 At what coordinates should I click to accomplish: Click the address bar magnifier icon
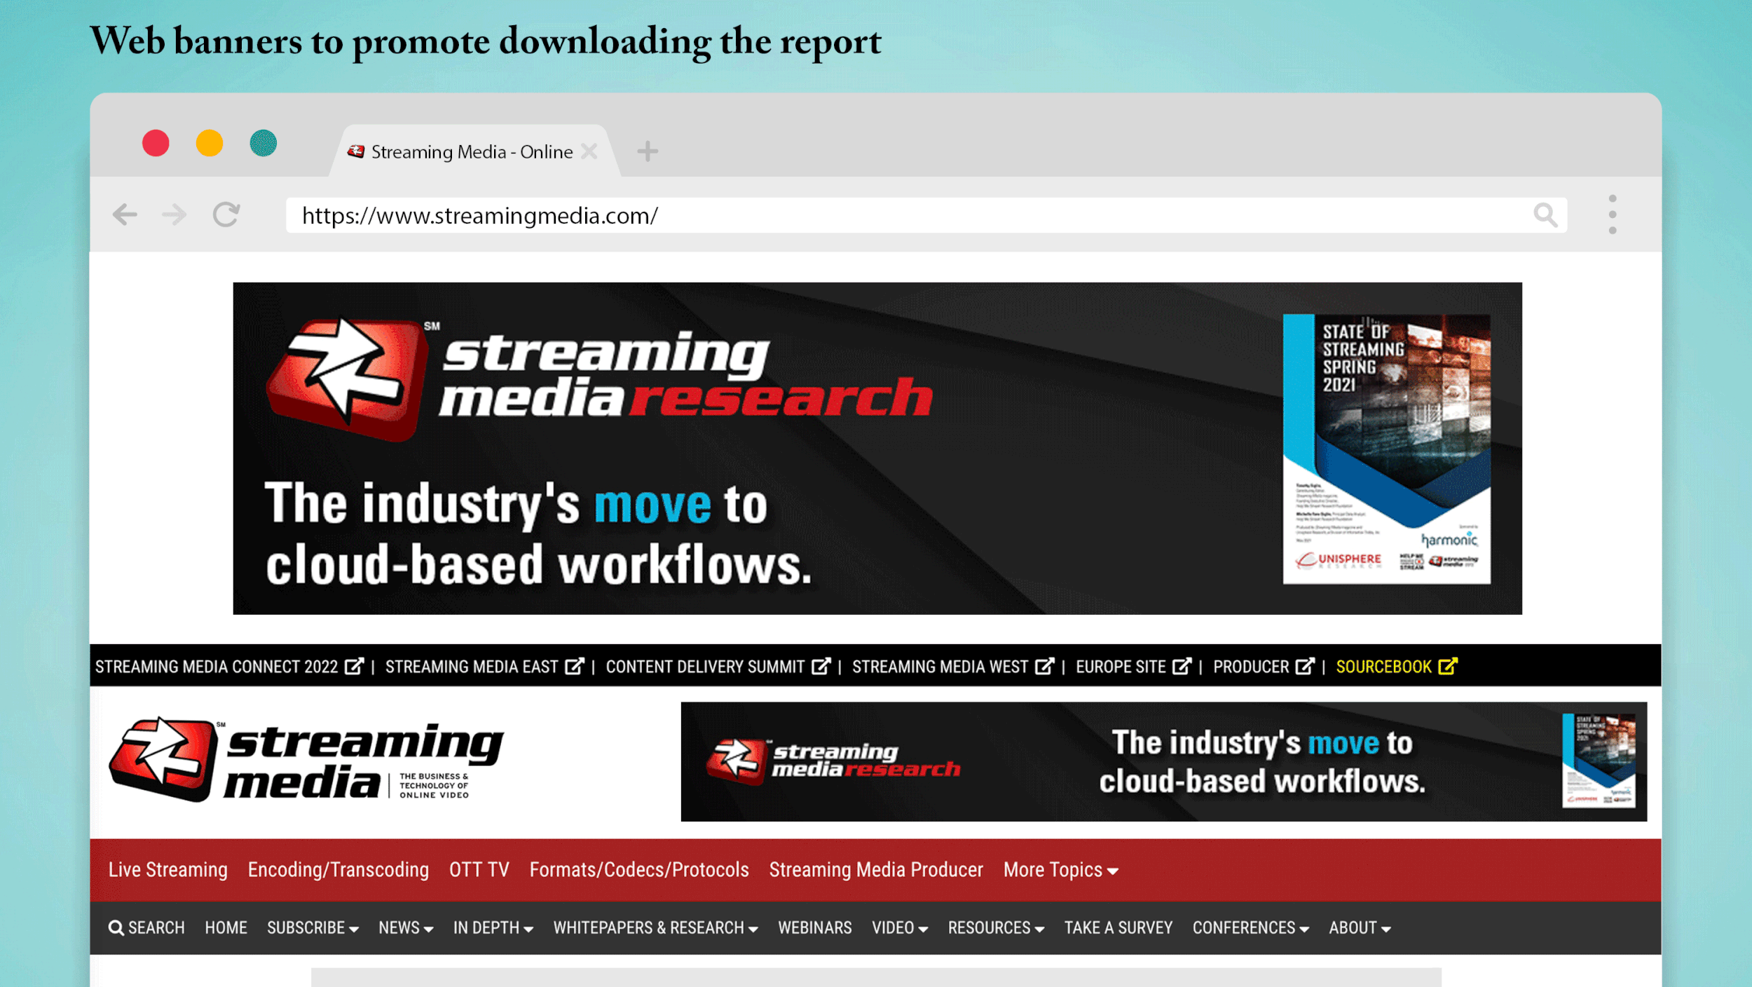pos(1545,215)
